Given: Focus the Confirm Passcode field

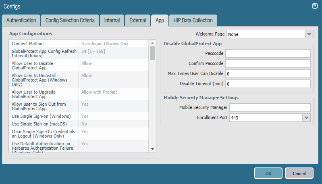Looking at the screenshot, I should tap(268, 64).
